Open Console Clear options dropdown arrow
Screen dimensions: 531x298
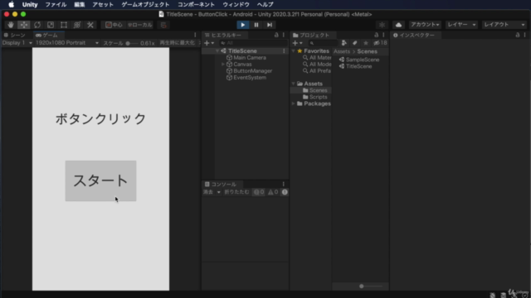(x=218, y=192)
